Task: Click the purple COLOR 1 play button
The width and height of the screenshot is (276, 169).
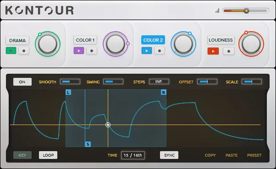Action: coord(79,51)
